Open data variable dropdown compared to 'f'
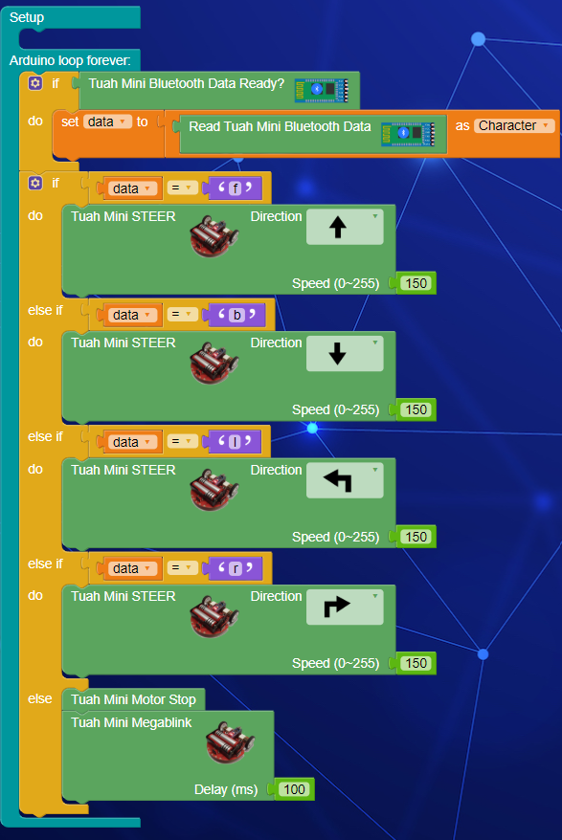Image resolution: width=562 pixels, height=840 pixels. click(133, 188)
